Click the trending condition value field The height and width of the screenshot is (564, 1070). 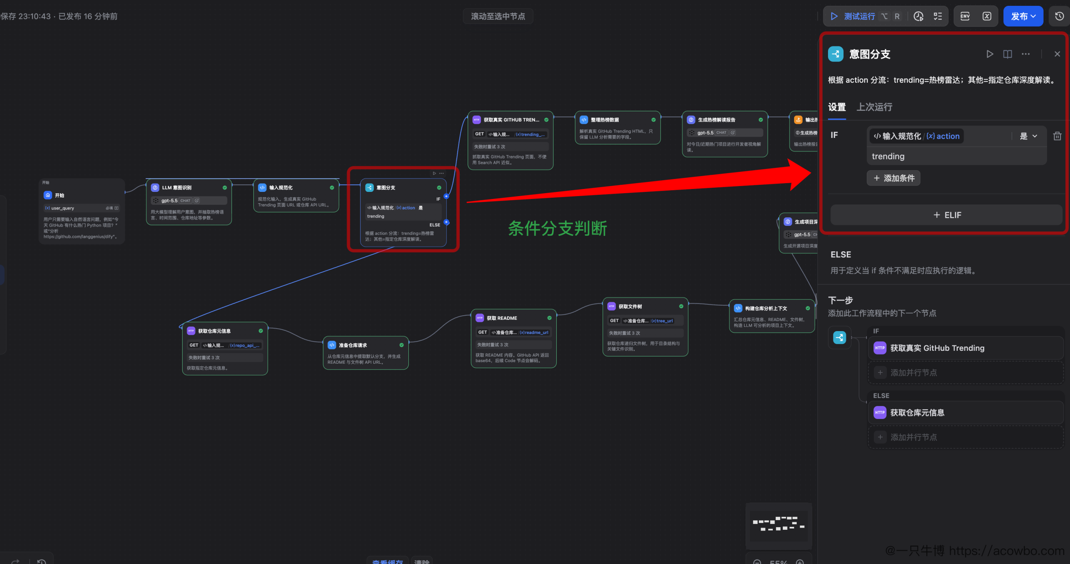(x=957, y=156)
